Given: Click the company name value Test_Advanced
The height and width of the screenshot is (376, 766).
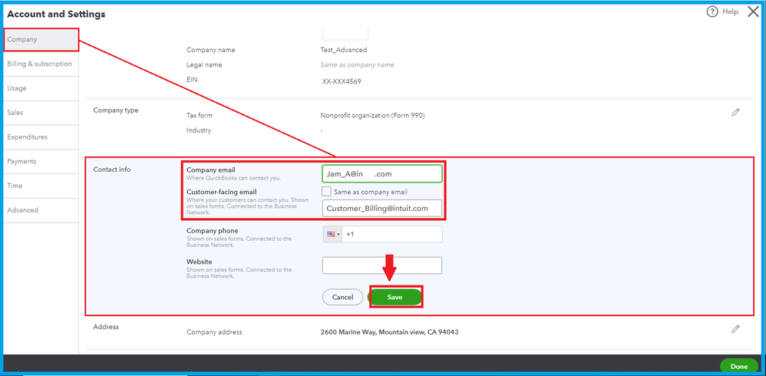Looking at the screenshot, I should (343, 50).
